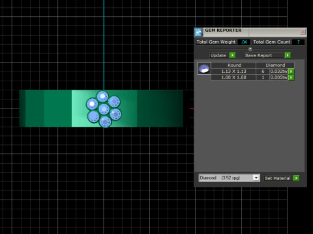This screenshot has width=313, height=234.
Task: Click the 0.005tw weight value
Action: 279,77
